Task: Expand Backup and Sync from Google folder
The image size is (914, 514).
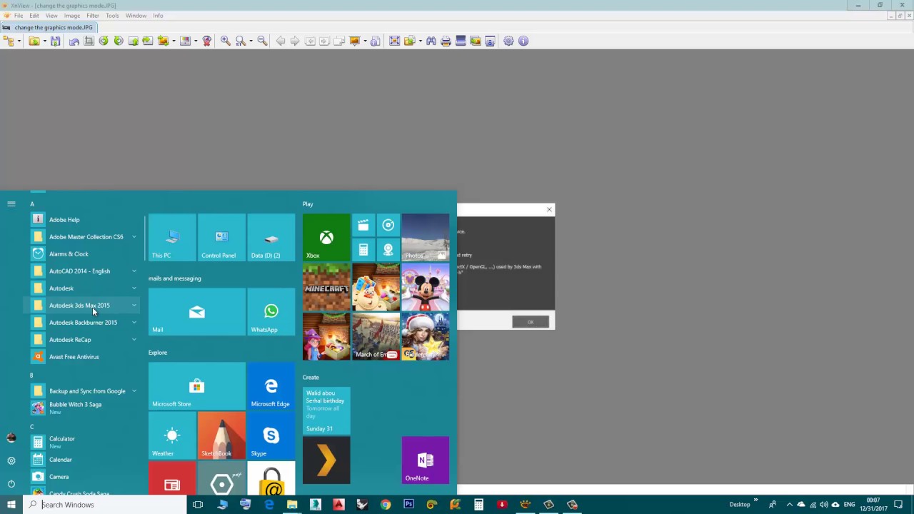Action: (134, 391)
